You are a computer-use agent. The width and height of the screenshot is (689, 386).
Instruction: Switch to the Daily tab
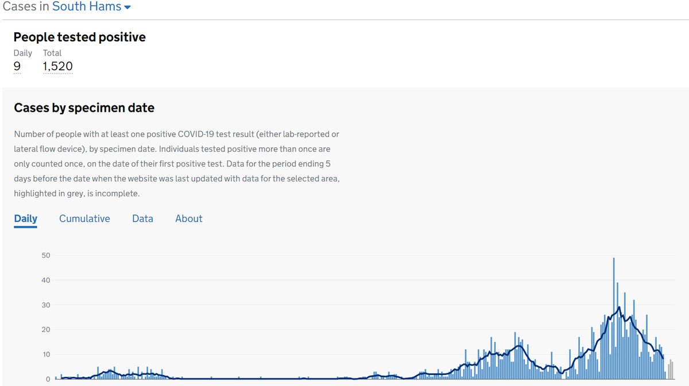pos(25,219)
